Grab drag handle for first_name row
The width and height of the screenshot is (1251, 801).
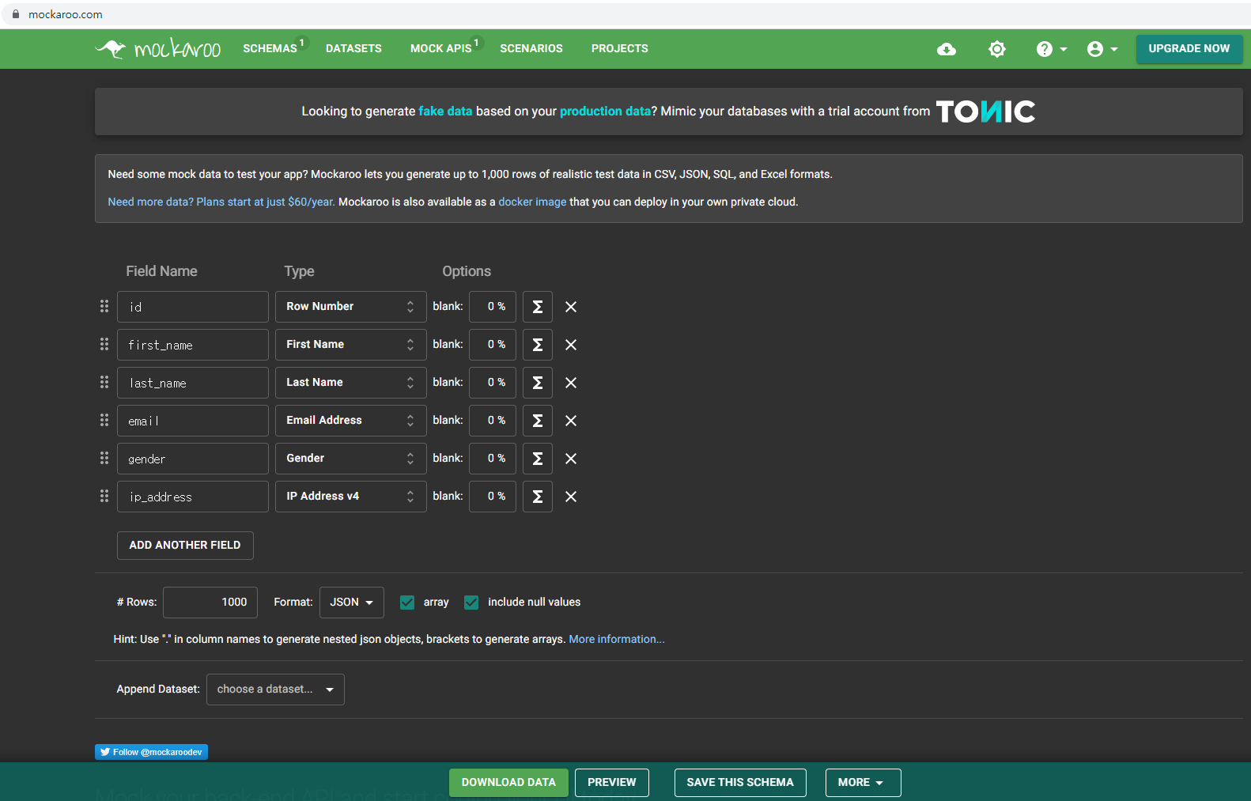coord(104,344)
